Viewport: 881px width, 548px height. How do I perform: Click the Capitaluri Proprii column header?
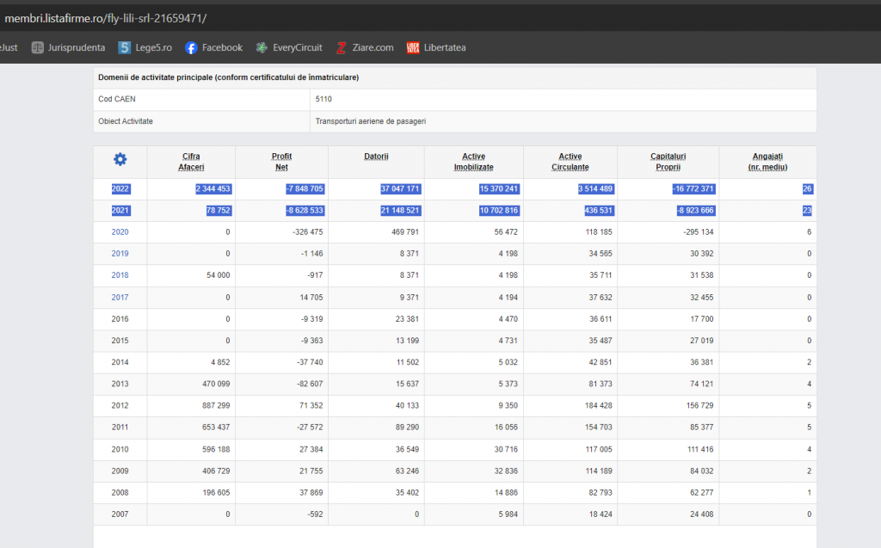click(668, 162)
